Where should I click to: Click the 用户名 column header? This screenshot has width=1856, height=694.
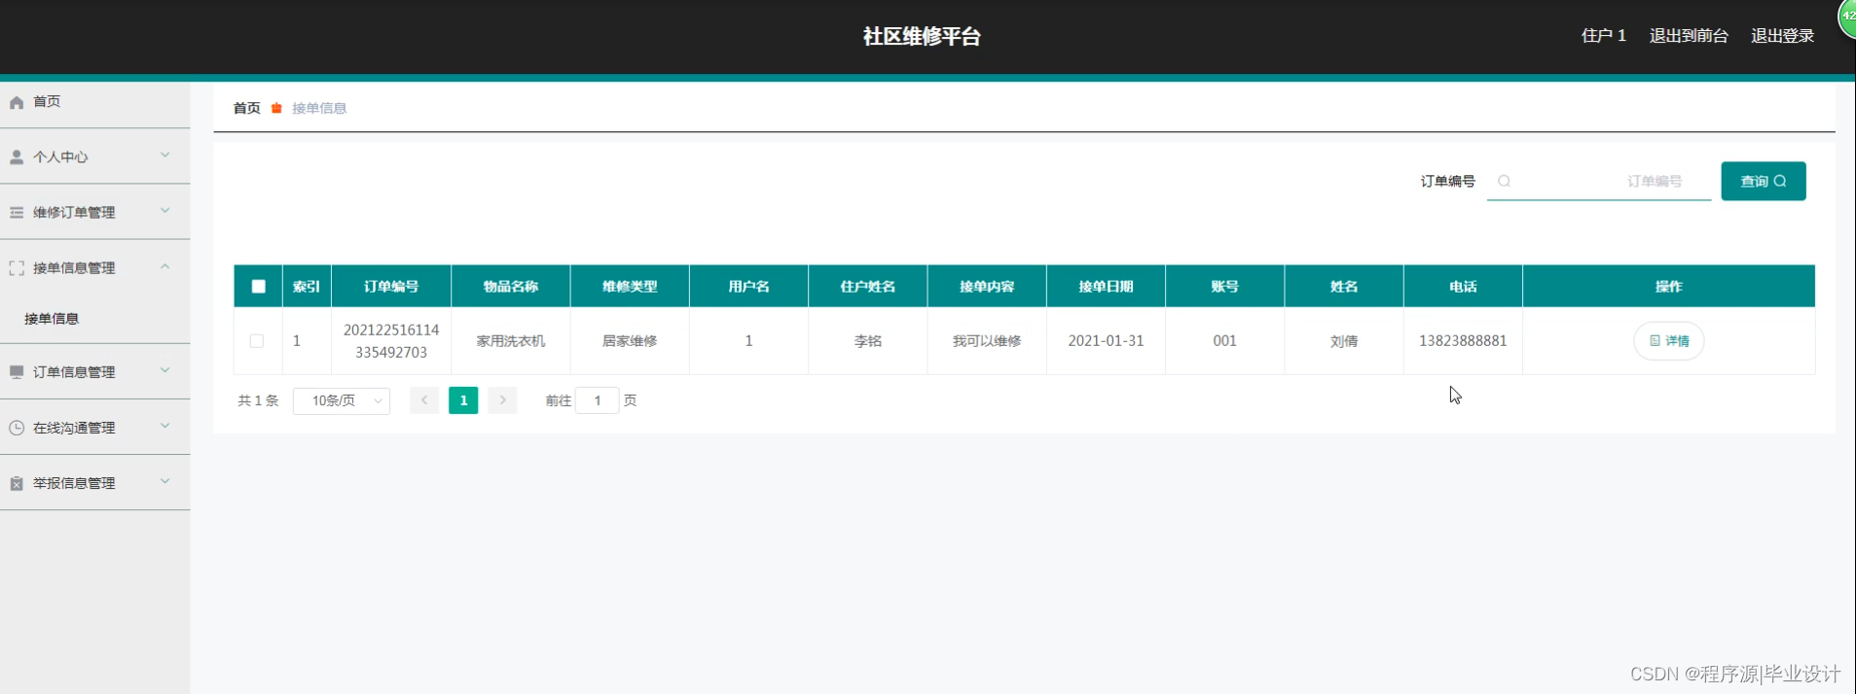pyautogui.click(x=748, y=286)
